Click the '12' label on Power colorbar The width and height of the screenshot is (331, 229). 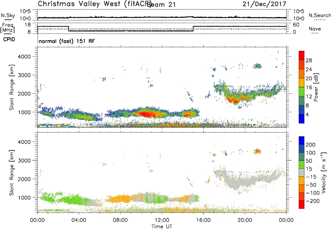(x=309, y=97)
